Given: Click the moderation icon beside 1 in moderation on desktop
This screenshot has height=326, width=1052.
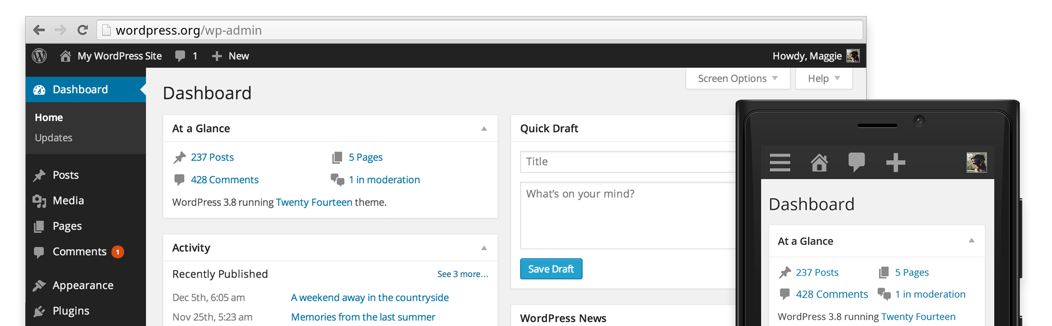Looking at the screenshot, I should pos(337,180).
